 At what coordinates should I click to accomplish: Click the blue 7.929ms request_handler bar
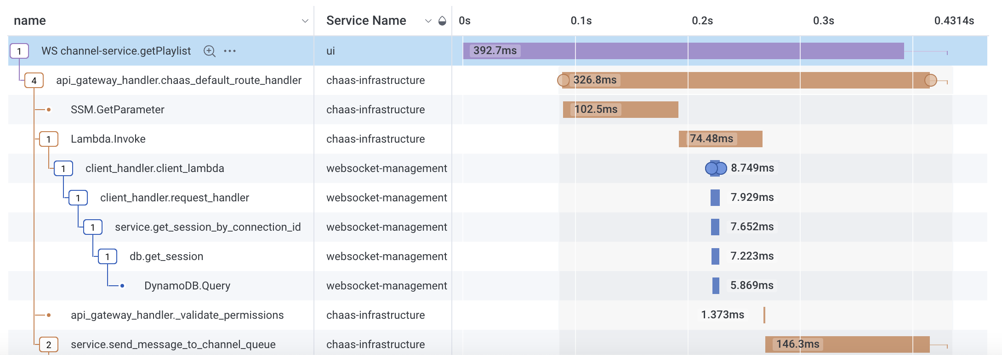coord(715,198)
